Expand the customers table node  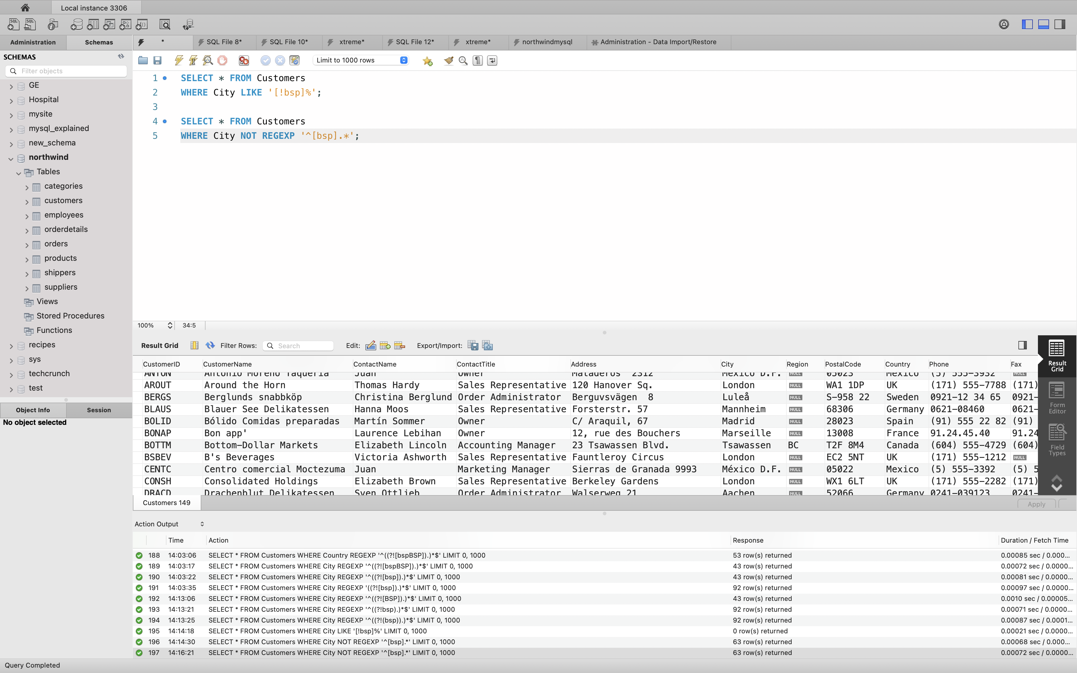[27, 202]
